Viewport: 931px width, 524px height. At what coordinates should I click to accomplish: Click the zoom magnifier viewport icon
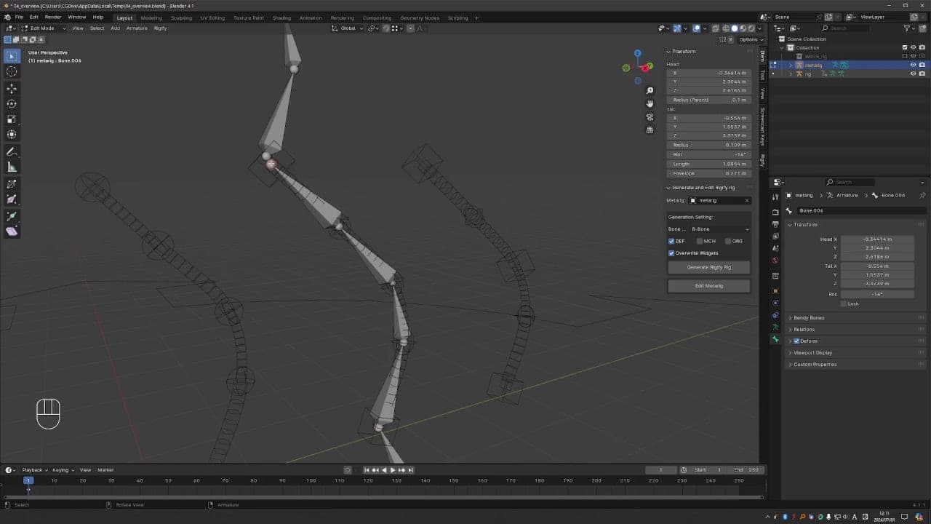point(650,91)
